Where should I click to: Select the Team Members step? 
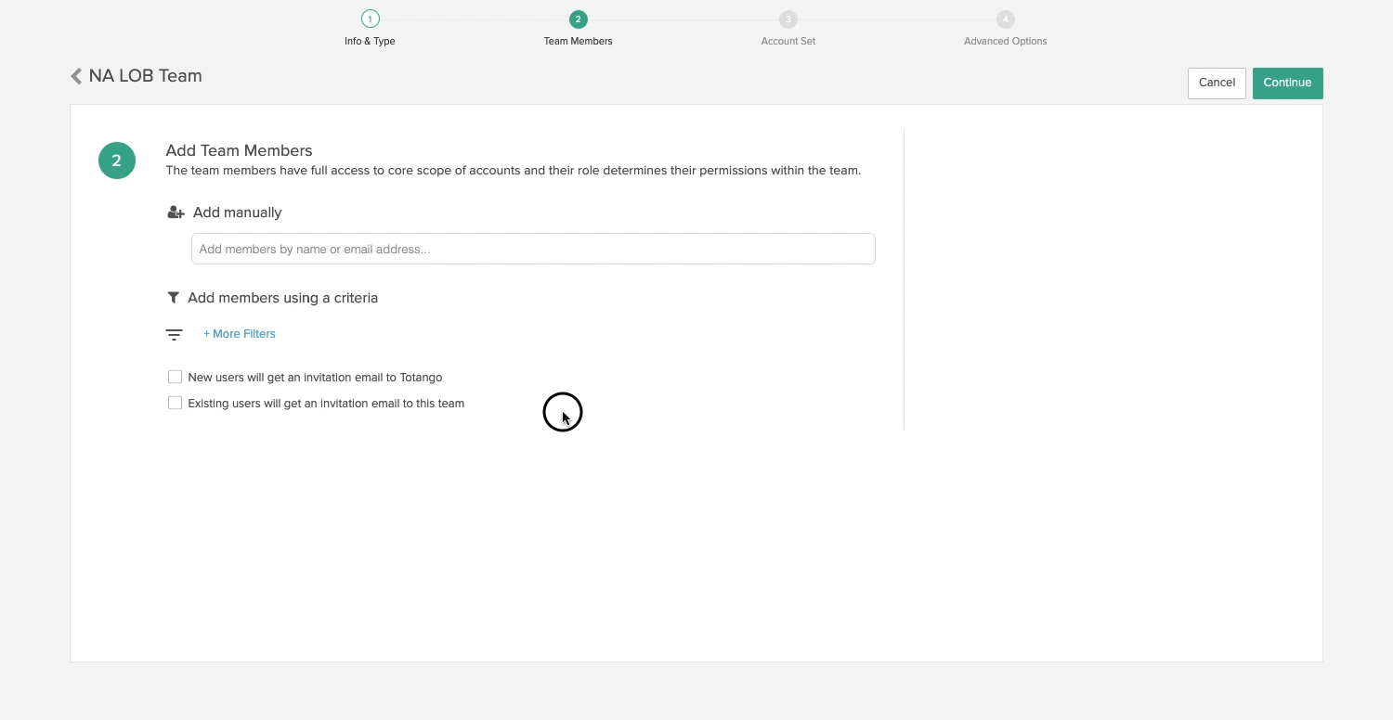coord(578,41)
